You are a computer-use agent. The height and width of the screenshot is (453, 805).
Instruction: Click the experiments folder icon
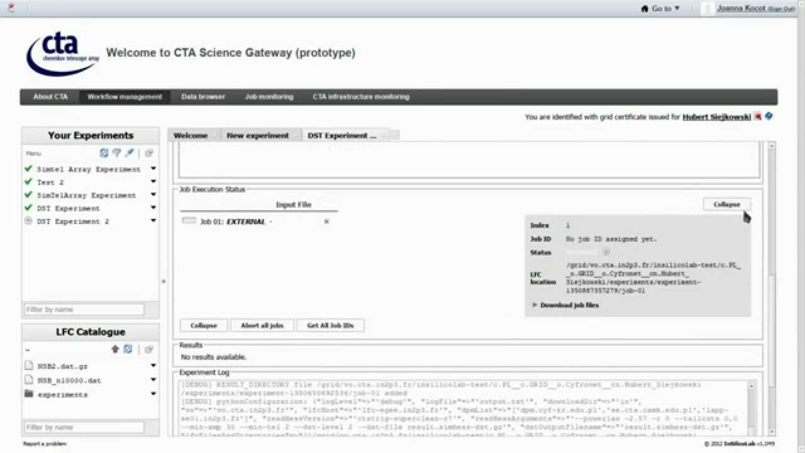(x=28, y=394)
